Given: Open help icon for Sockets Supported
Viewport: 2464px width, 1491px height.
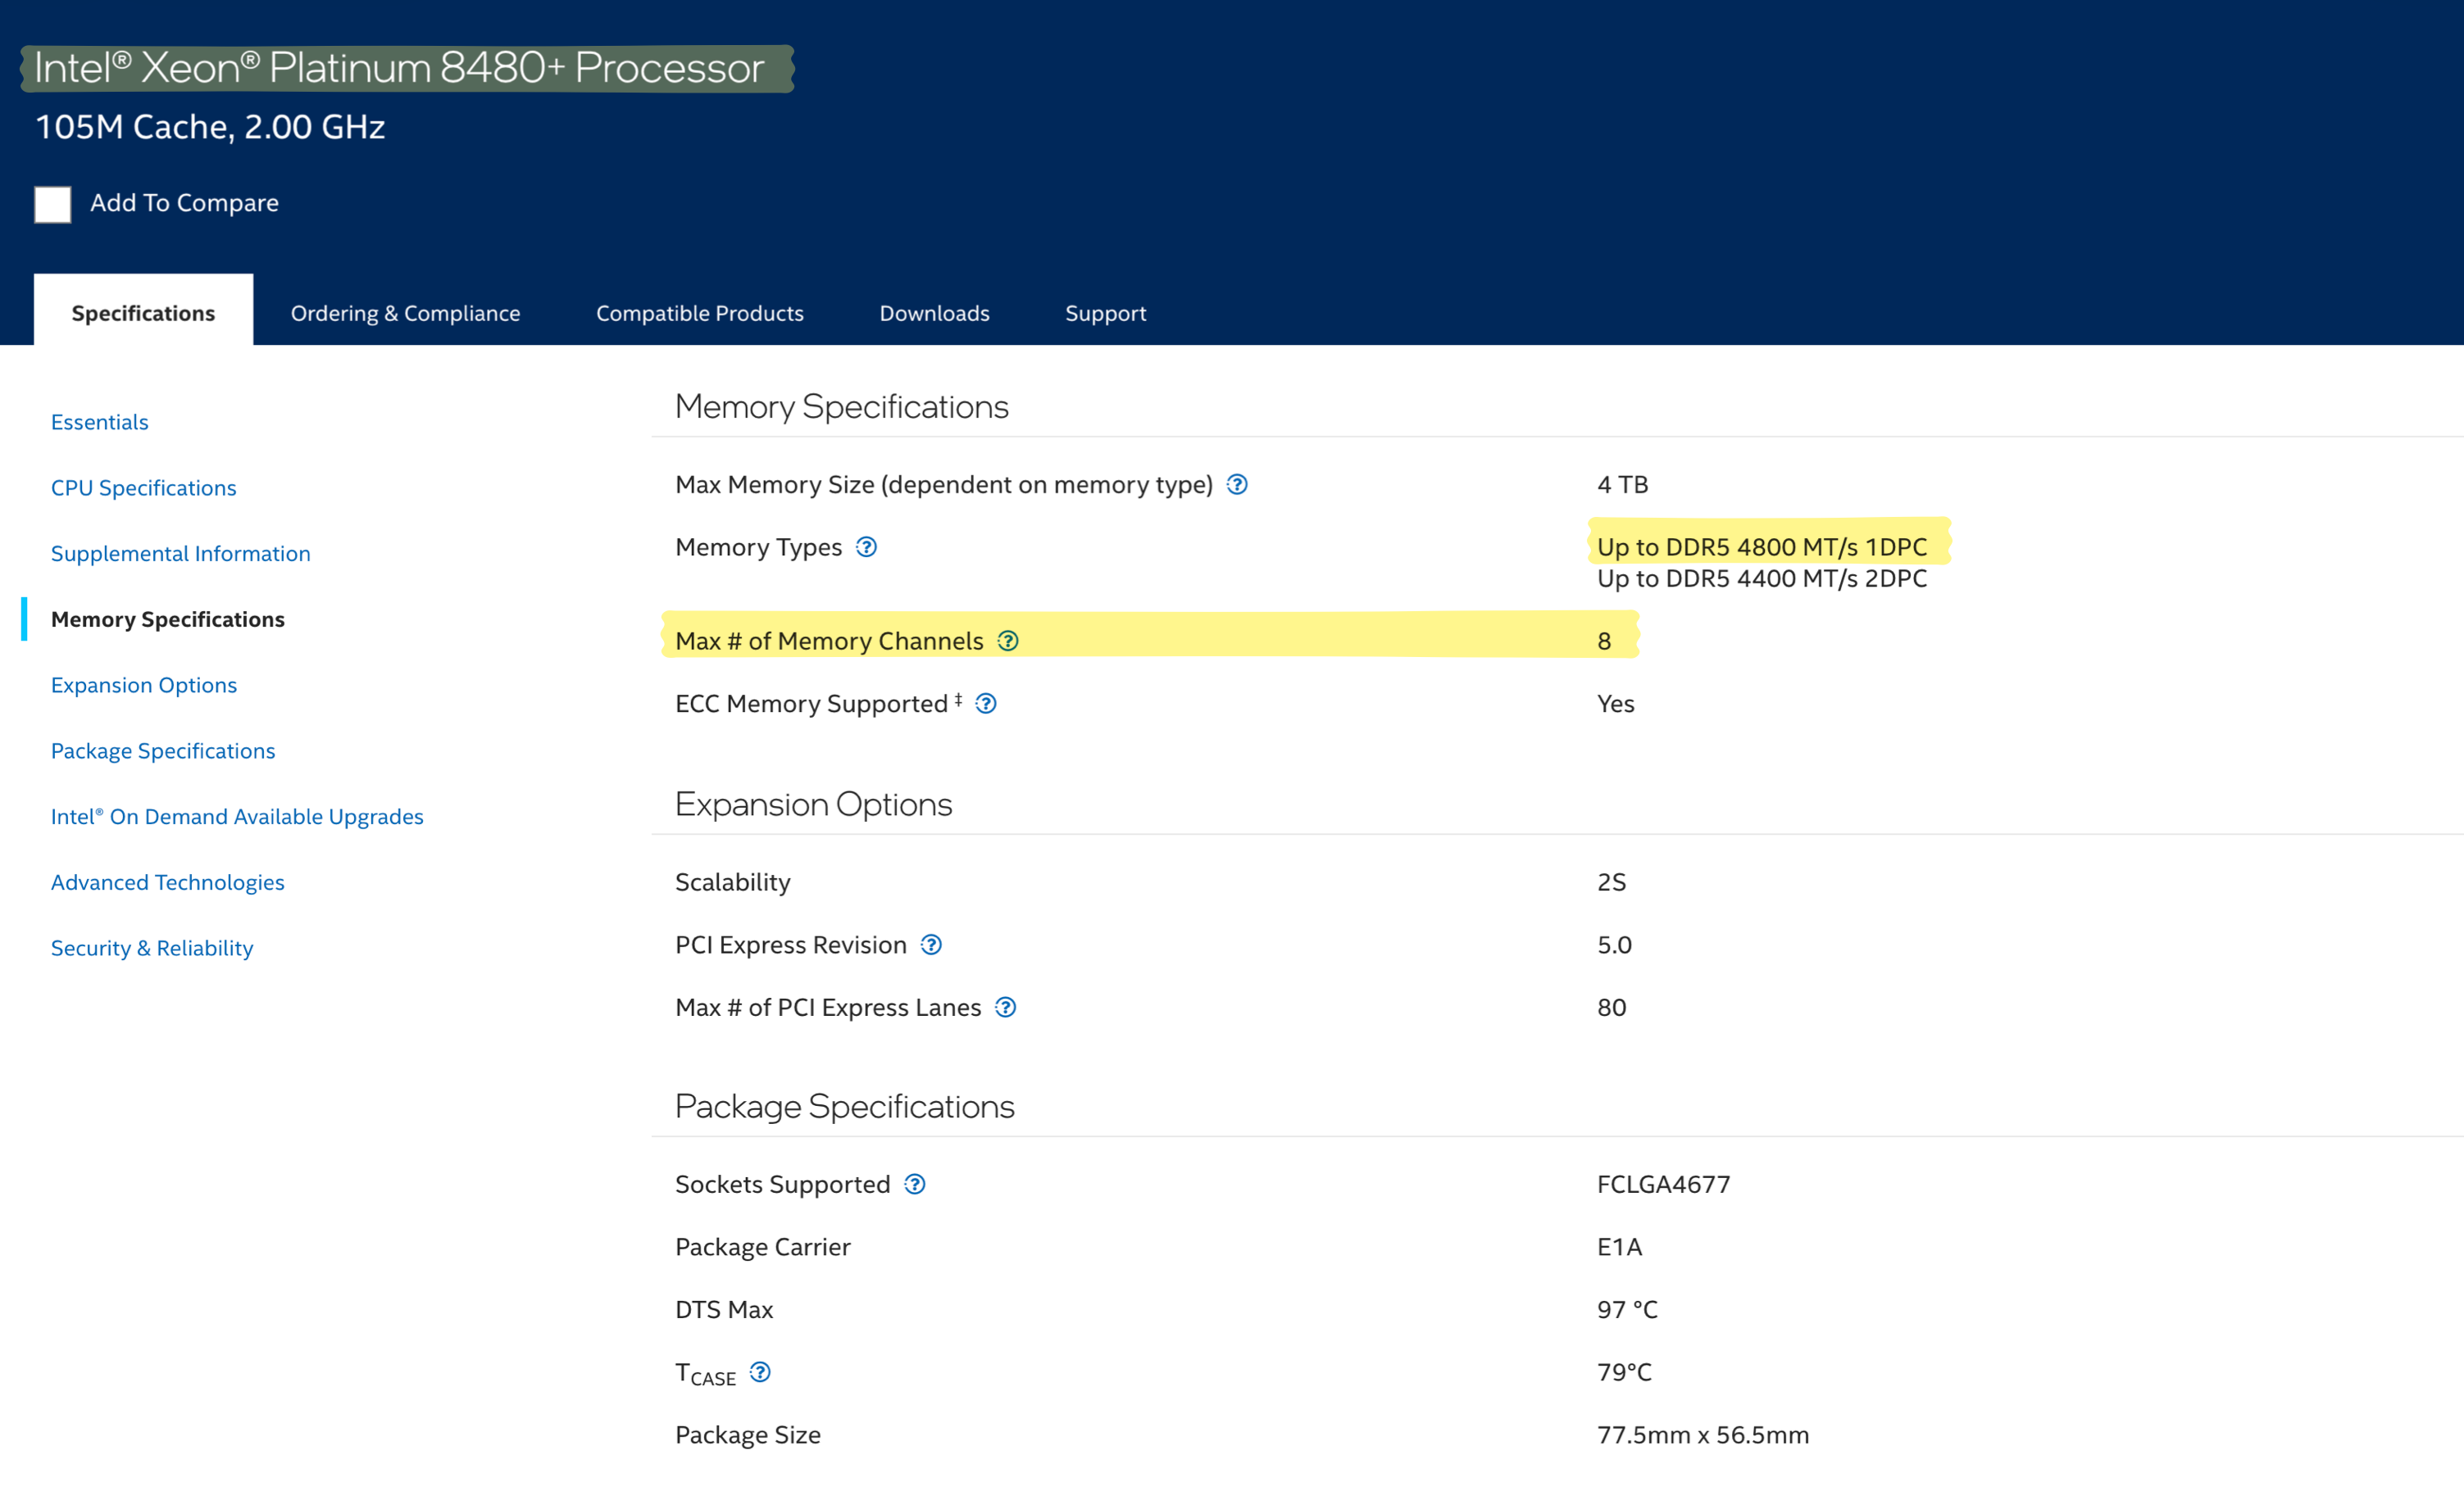Looking at the screenshot, I should 915,1185.
